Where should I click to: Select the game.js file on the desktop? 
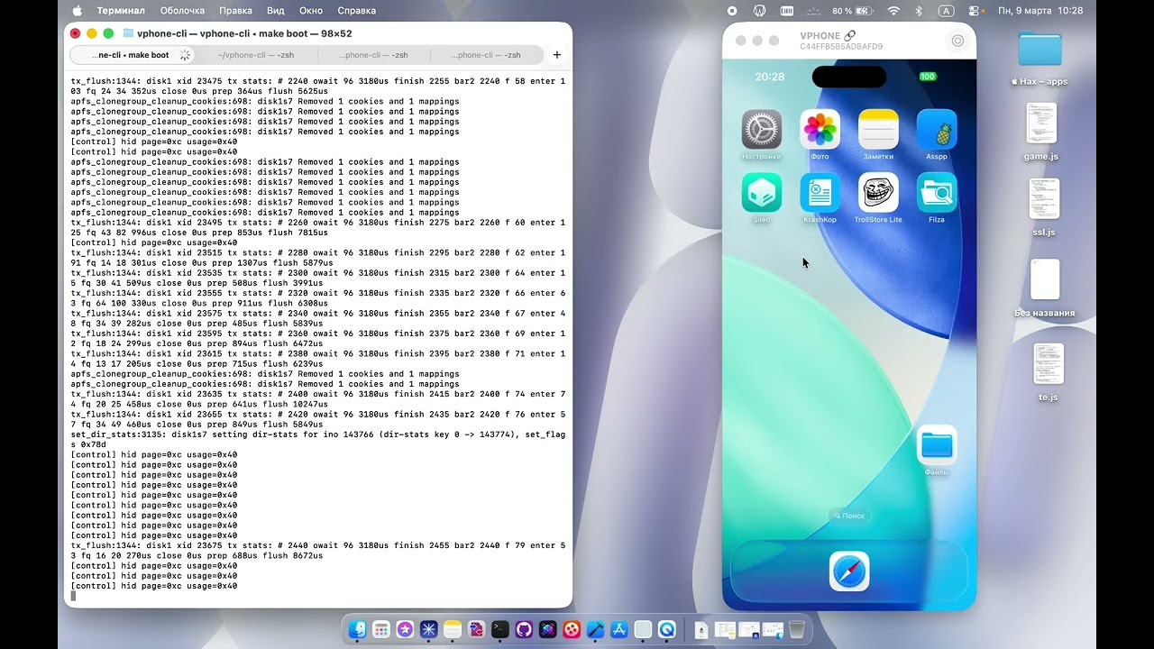coord(1041,132)
